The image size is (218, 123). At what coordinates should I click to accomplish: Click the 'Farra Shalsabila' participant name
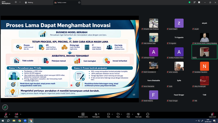click(154, 81)
